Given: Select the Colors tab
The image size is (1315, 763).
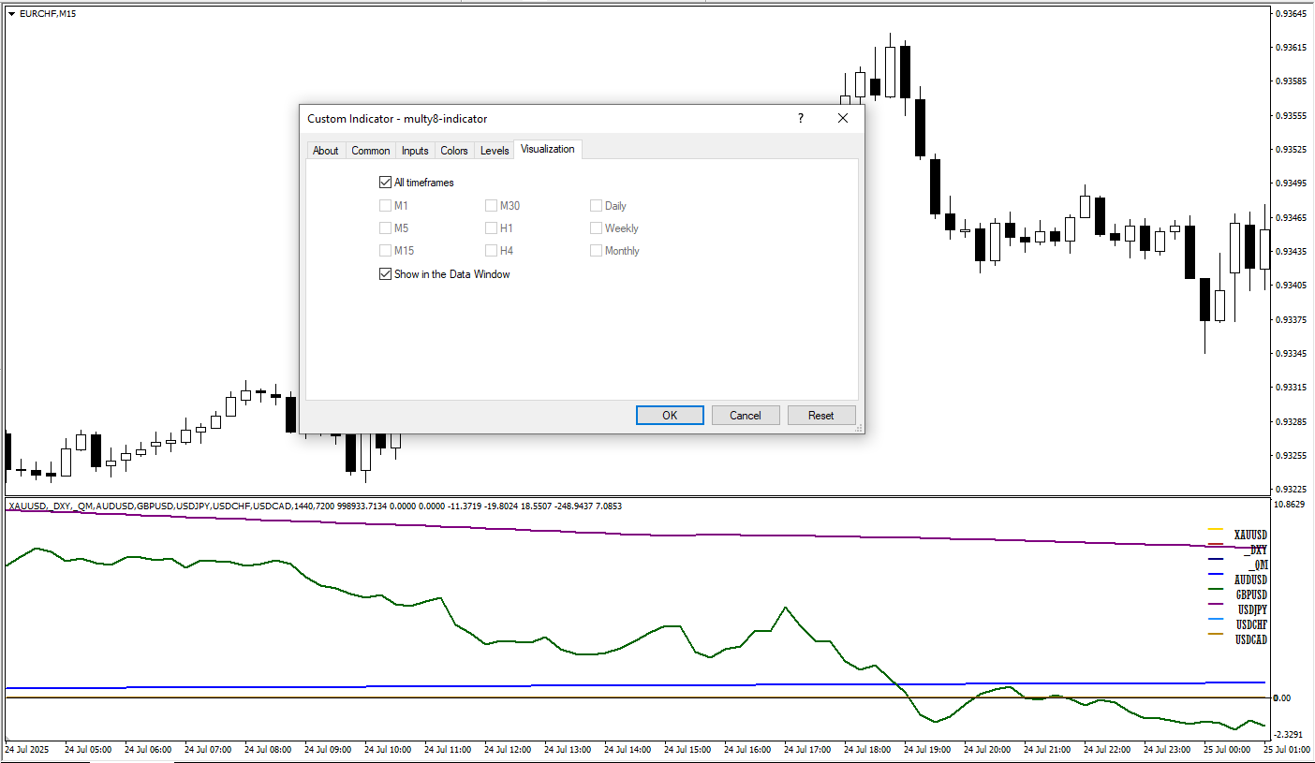Looking at the screenshot, I should (x=454, y=151).
